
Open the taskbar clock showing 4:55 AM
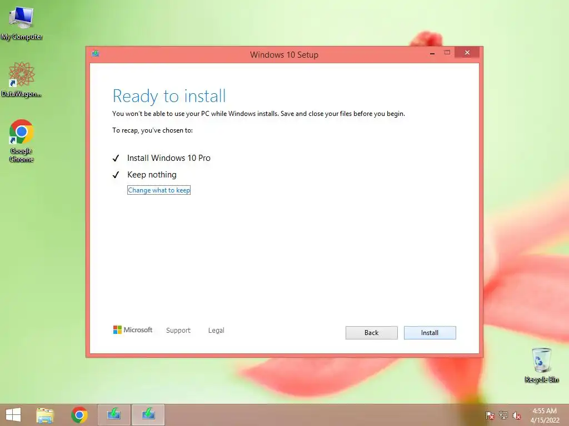[x=545, y=415]
